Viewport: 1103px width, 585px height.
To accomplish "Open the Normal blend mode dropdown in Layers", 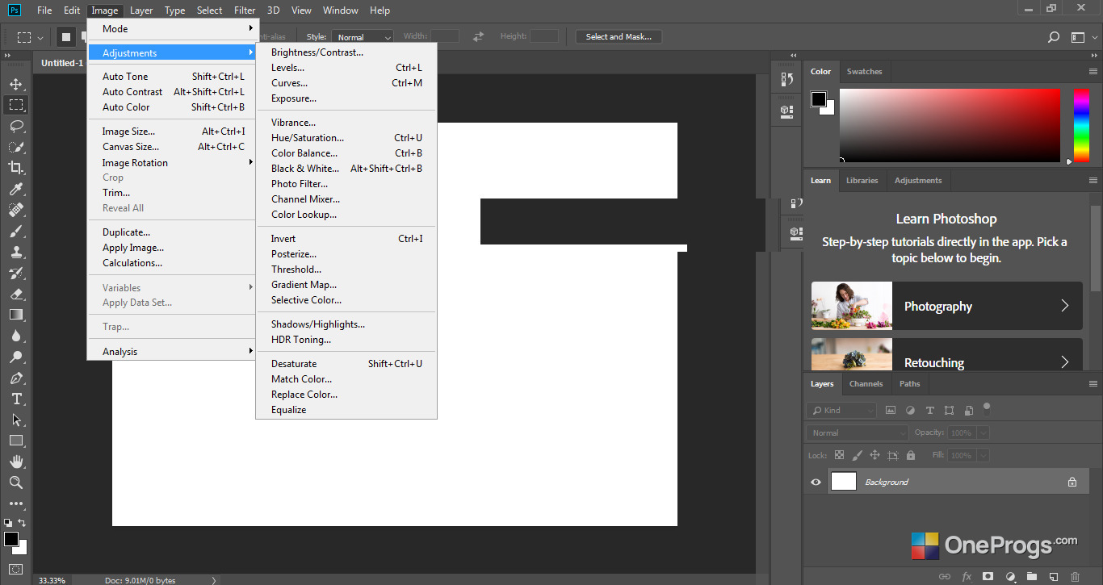I will (x=858, y=432).
